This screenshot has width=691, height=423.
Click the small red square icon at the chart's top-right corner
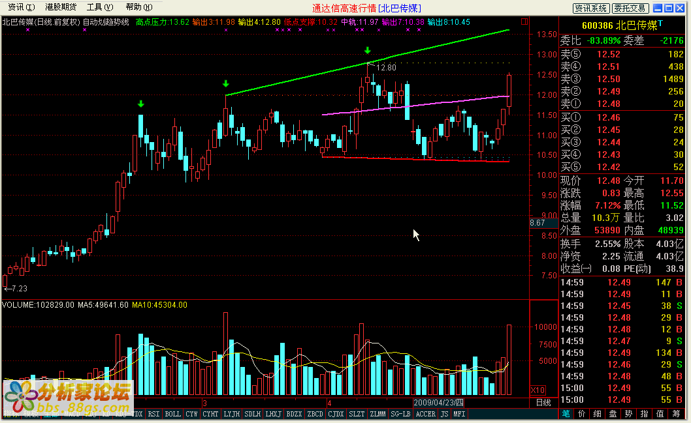point(524,22)
